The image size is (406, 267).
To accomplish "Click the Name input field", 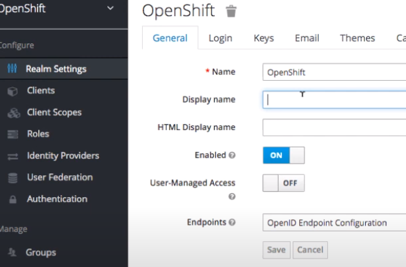I will [x=334, y=72].
